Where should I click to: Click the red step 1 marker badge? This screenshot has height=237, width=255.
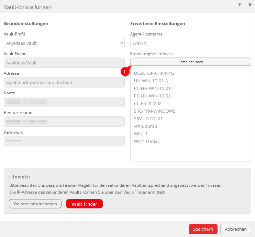point(125,72)
